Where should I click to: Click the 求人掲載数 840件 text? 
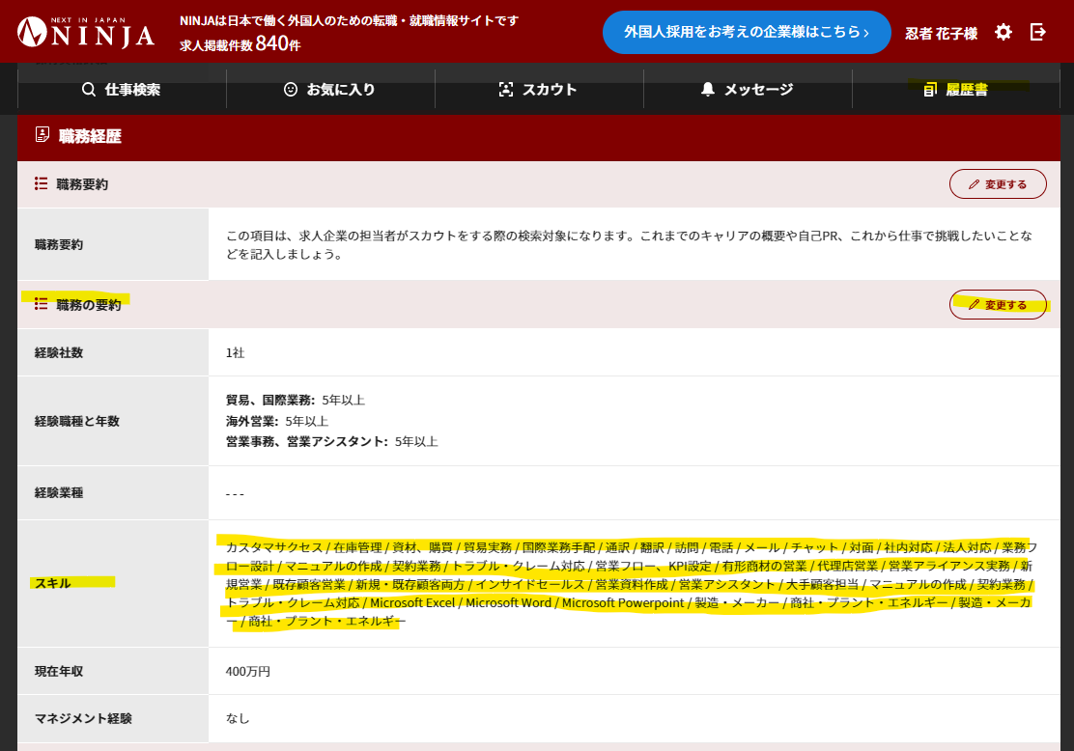click(x=240, y=44)
